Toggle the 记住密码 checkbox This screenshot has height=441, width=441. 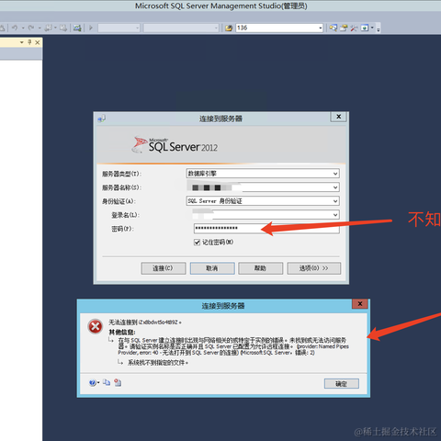point(197,243)
